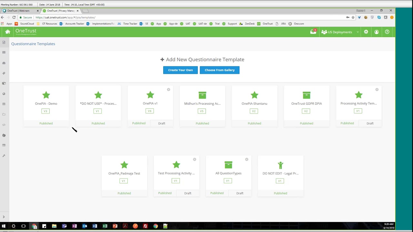
Task: Open FileZilla from the taskbar
Action: click(145, 226)
